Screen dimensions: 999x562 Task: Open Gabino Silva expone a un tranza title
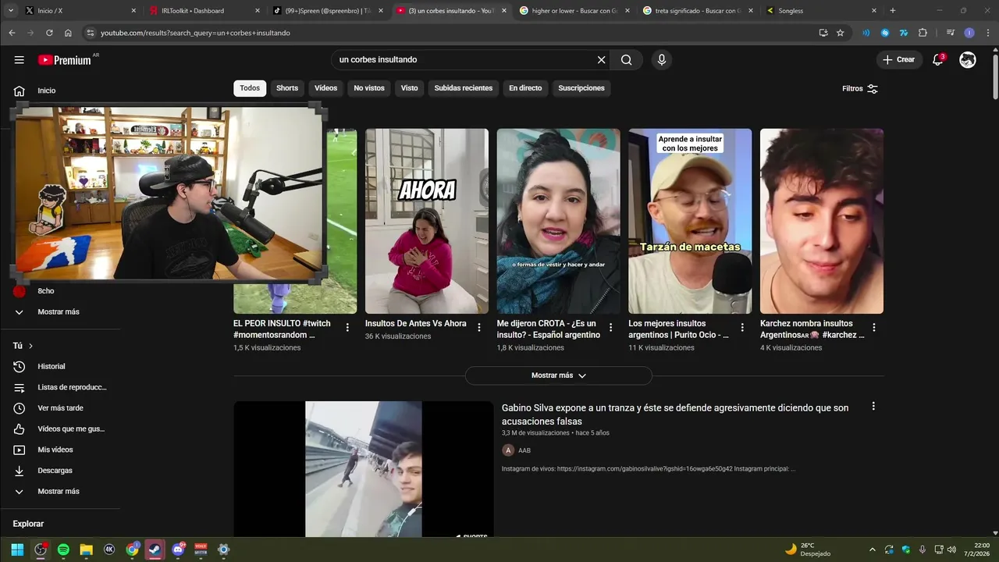[675, 414]
